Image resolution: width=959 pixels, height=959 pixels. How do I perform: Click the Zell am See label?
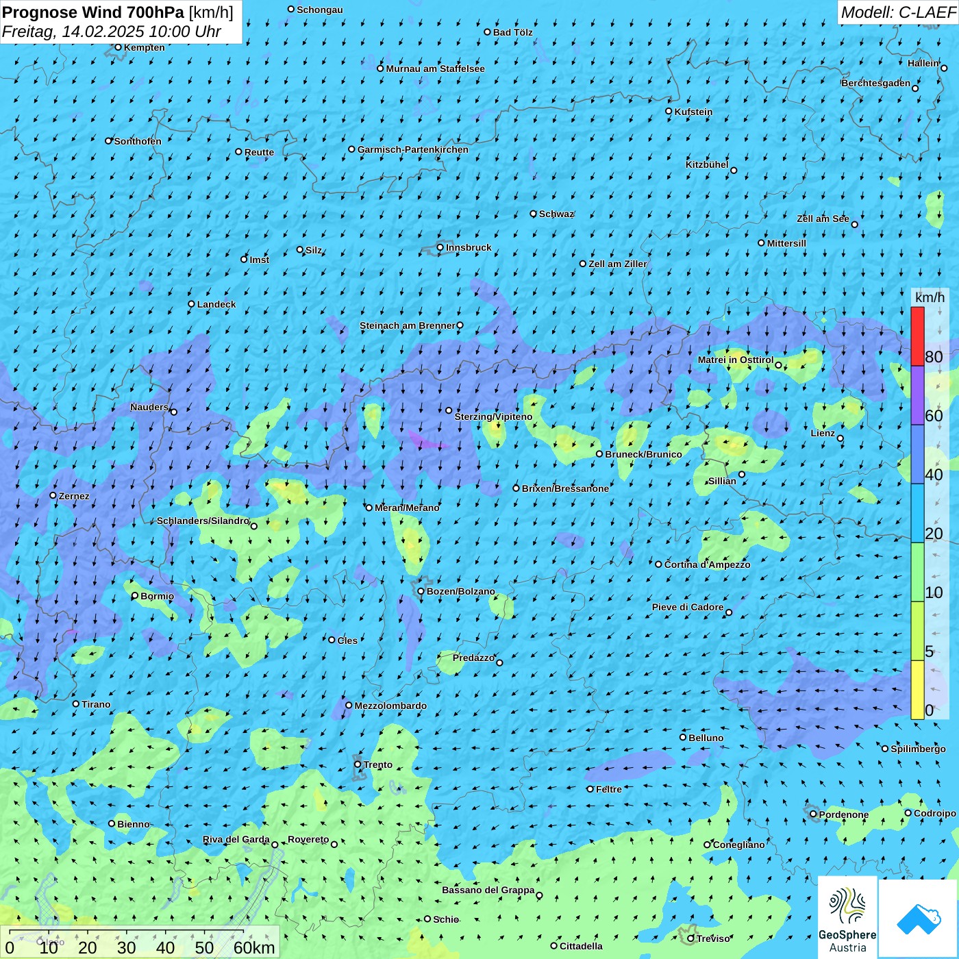click(823, 219)
